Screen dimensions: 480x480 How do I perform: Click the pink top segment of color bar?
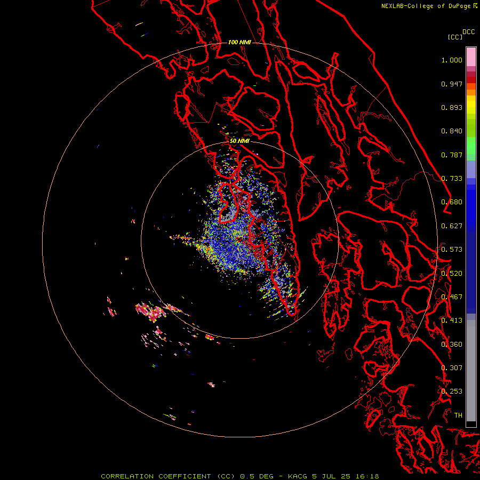471,57
